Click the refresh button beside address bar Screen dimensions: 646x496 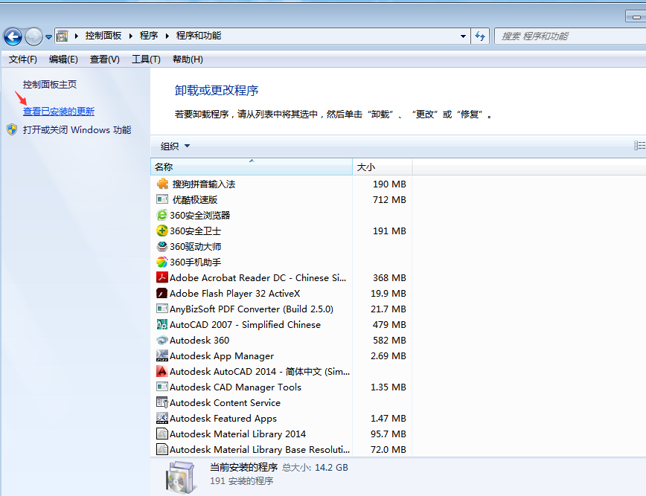480,36
